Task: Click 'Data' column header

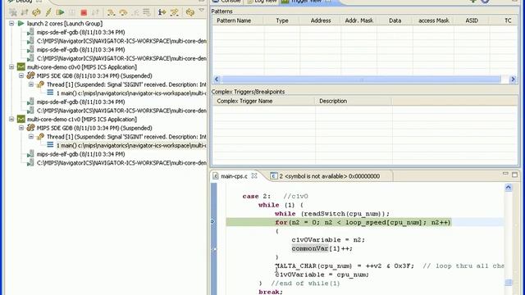Action: (395, 20)
